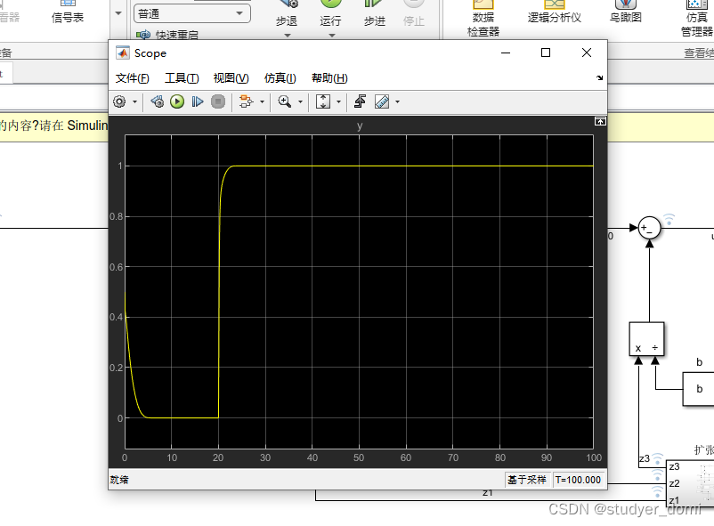Open the Scope configuration properties gear icon
714x526 pixels.
pos(120,101)
